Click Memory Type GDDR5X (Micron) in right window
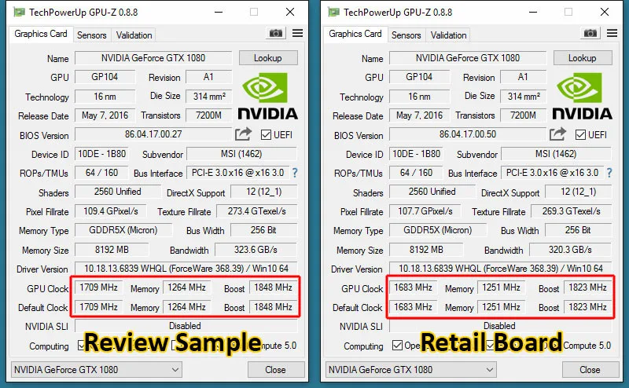629x388 pixels. click(x=438, y=230)
